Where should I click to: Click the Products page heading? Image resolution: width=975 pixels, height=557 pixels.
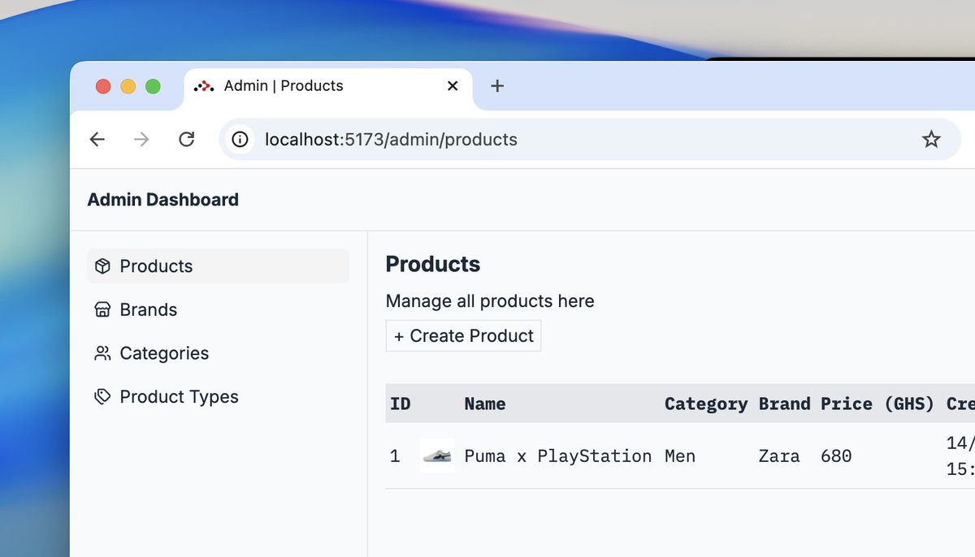tap(433, 265)
